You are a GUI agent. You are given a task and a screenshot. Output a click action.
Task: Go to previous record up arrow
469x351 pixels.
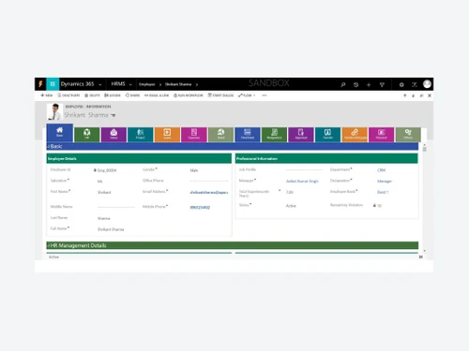point(405,95)
